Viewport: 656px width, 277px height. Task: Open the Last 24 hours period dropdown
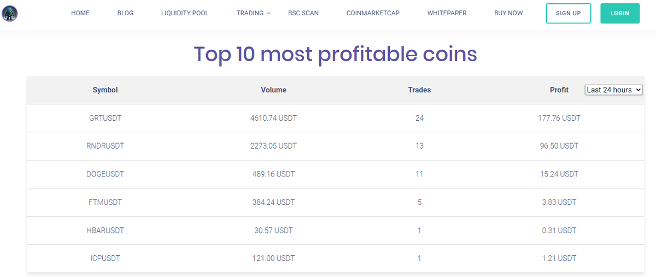coord(614,90)
